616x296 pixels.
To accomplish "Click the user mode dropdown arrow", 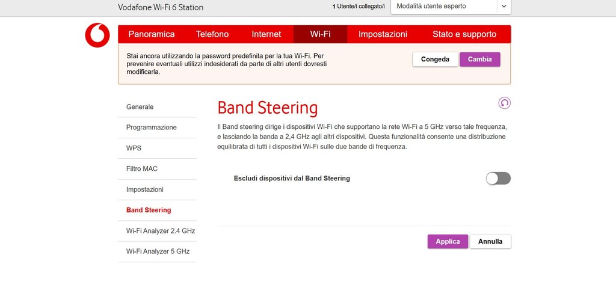I will point(504,7).
